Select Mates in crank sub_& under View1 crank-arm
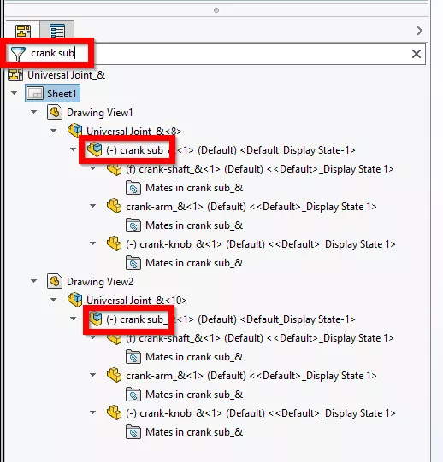Viewport: 443px width, 462px height. (x=194, y=225)
